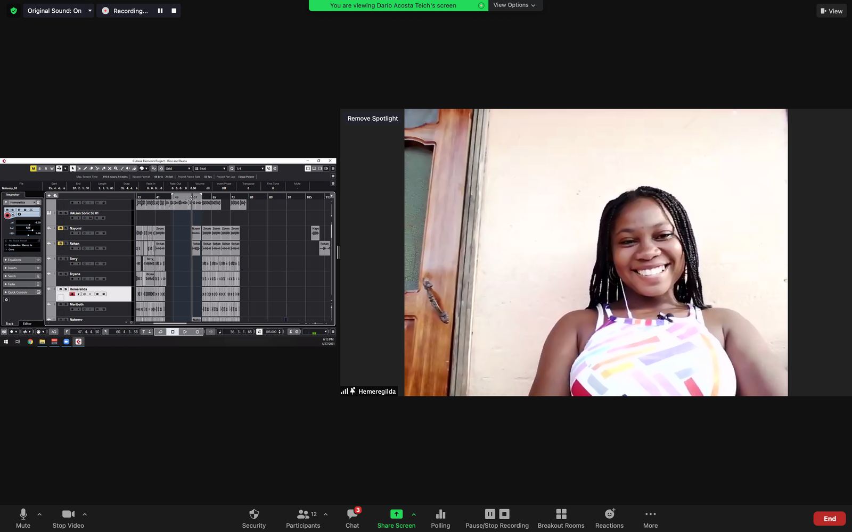This screenshot has width=852, height=532.
Task: Stop recording using the top square button
Action: (174, 11)
